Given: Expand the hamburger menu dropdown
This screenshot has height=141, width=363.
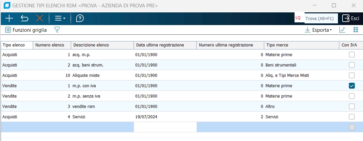Looking at the screenshot, I should (60, 18).
